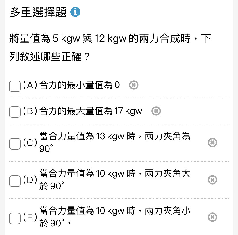Image resolution: width=238 pixels, height=235 pixels.
Task: Tick the checkbox for option (A)
Action: coord(15,86)
